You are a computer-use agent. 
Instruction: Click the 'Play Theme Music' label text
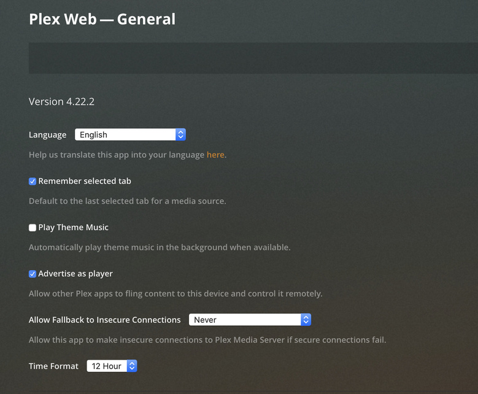[73, 228]
